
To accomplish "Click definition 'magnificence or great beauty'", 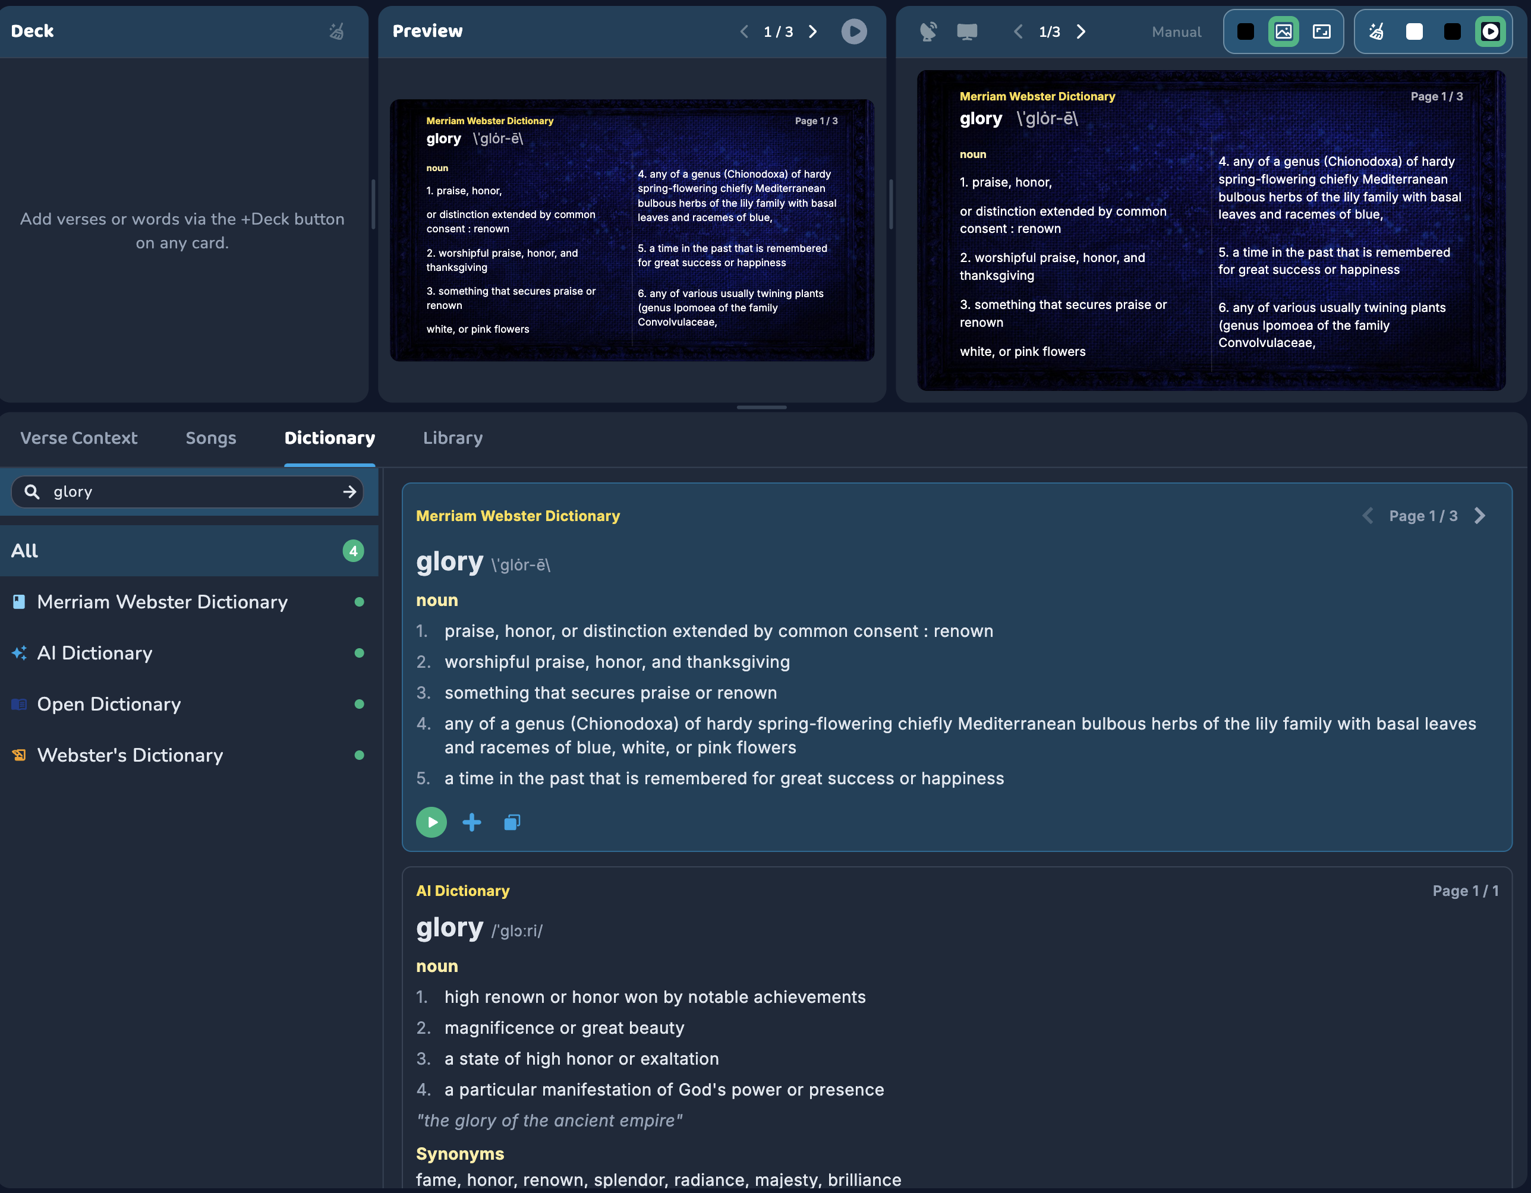I will coord(564,1028).
